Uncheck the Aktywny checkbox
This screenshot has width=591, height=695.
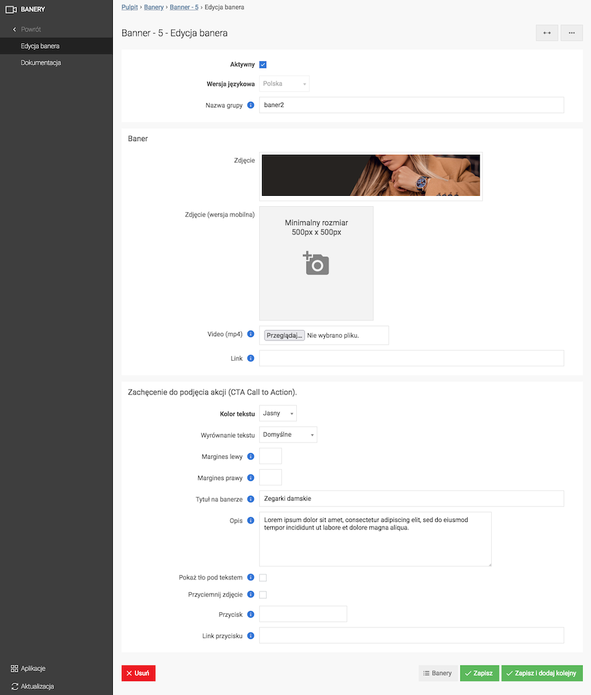263,65
